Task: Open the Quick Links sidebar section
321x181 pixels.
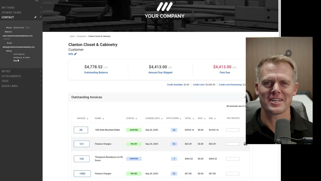Action: (40, 86)
